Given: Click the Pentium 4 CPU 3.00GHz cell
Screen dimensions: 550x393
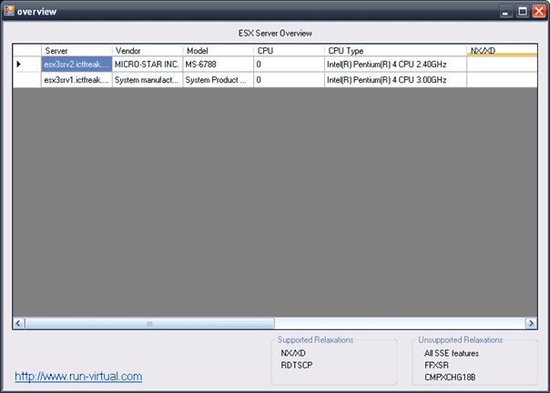Looking at the screenshot, I should click(x=395, y=80).
